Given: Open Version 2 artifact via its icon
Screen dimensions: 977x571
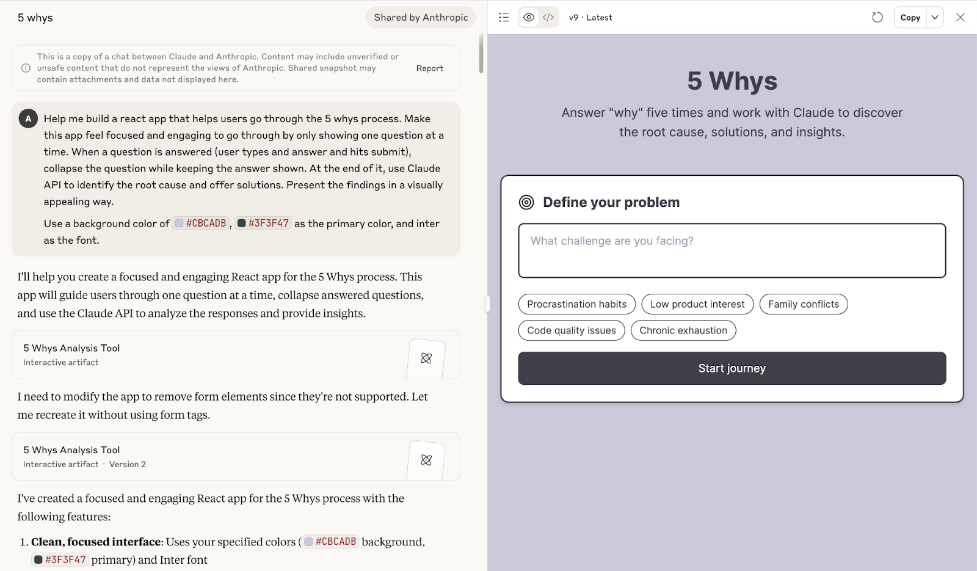Looking at the screenshot, I should [x=426, y=460].
